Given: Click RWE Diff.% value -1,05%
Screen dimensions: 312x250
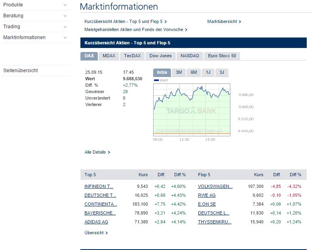Looking at the screenshot, I should click(294, 196).
